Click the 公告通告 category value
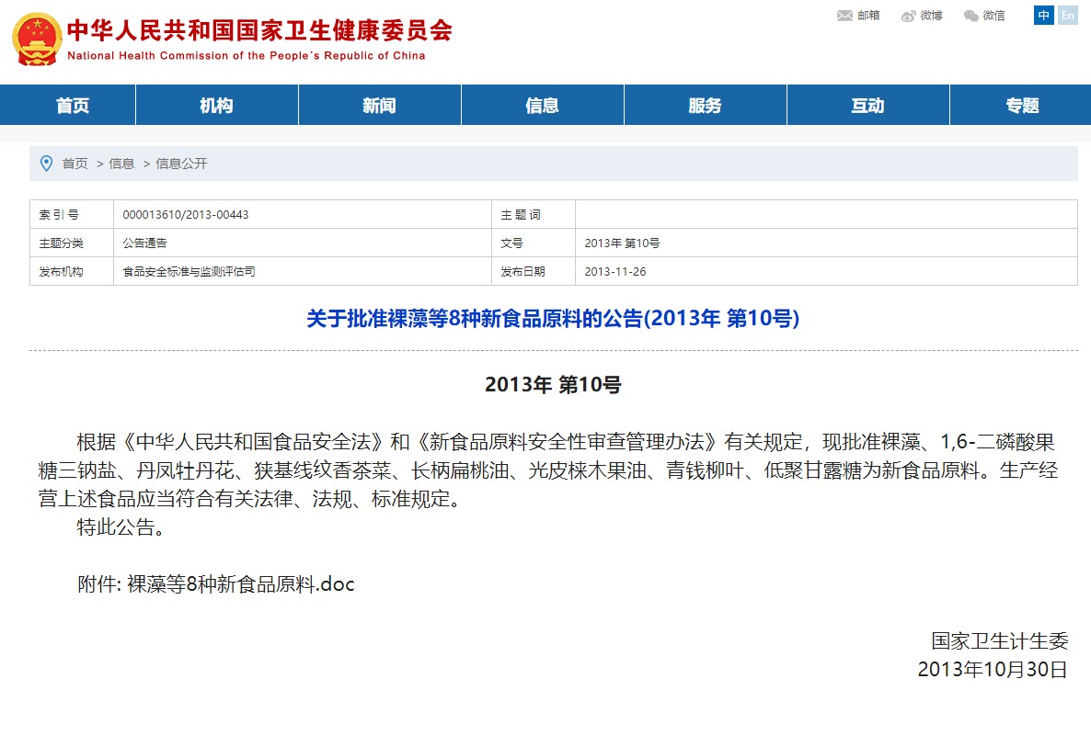 pyautogui.click(x=144, y=243)
